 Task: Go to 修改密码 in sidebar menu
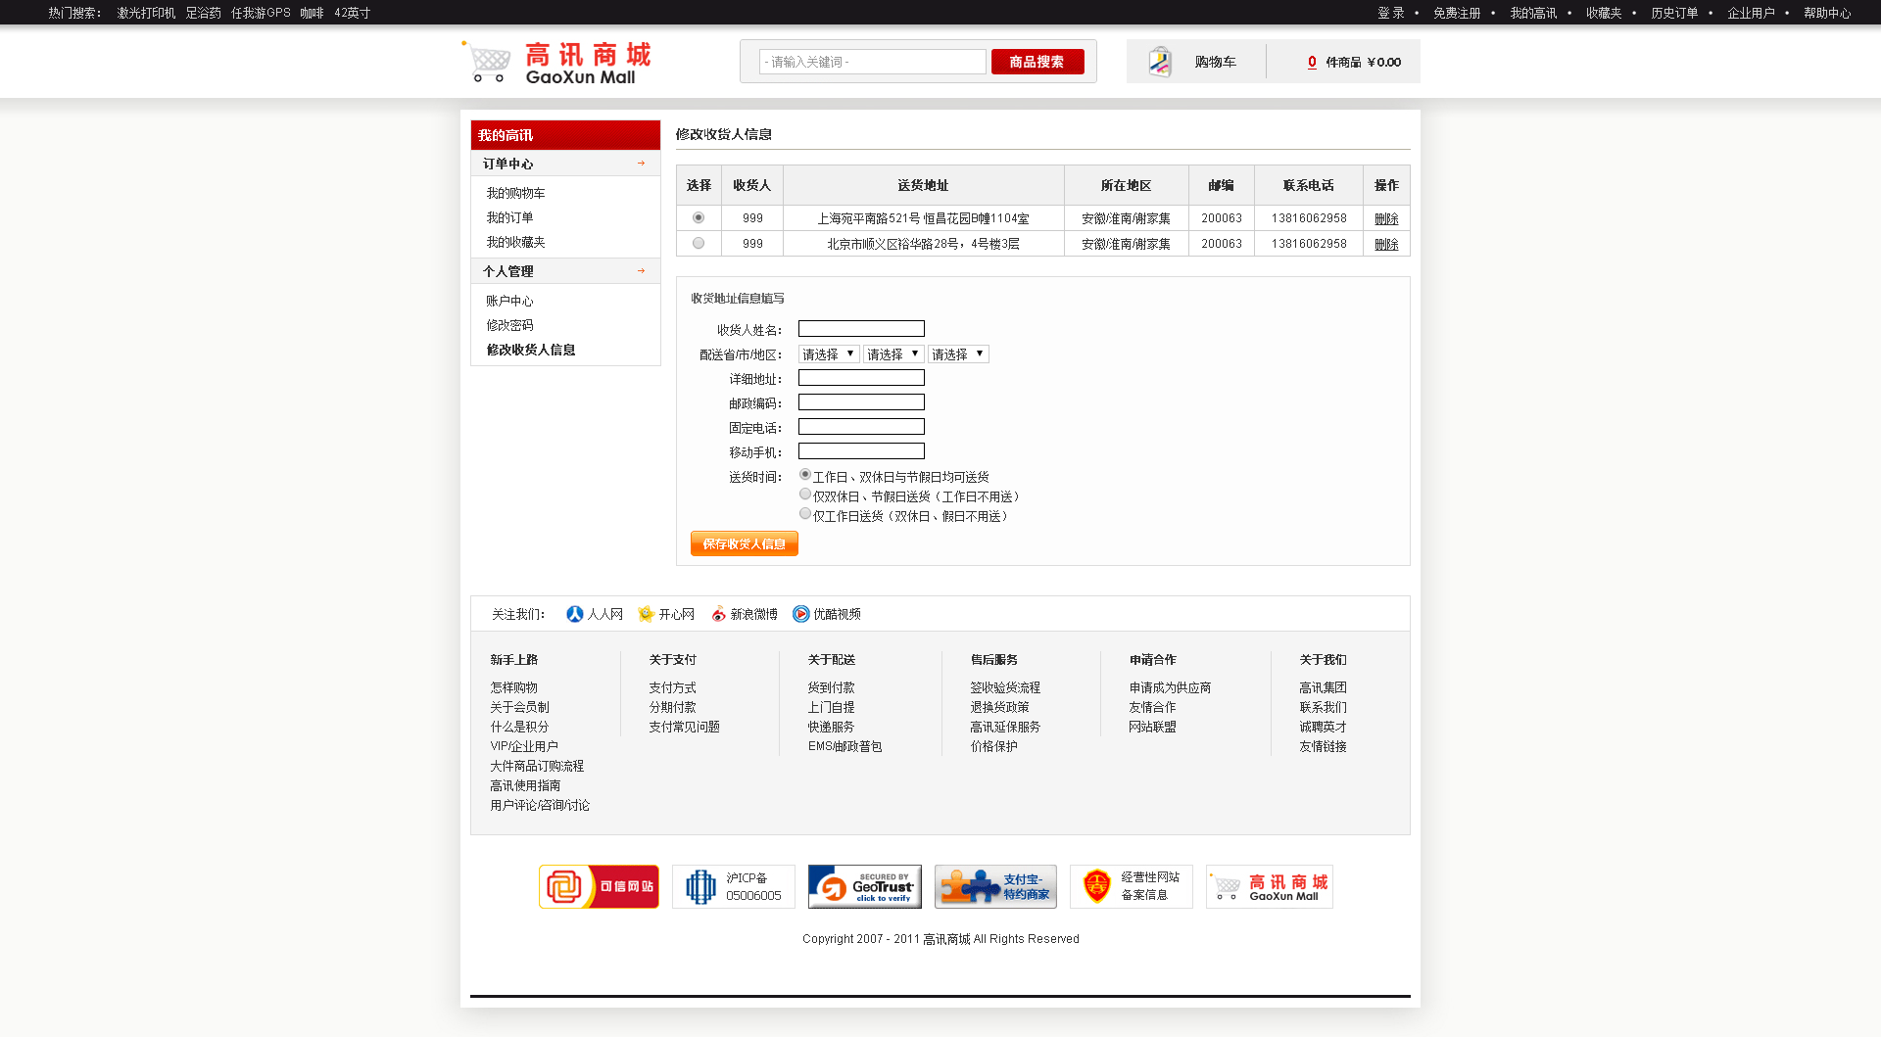[x=509, y=325]
